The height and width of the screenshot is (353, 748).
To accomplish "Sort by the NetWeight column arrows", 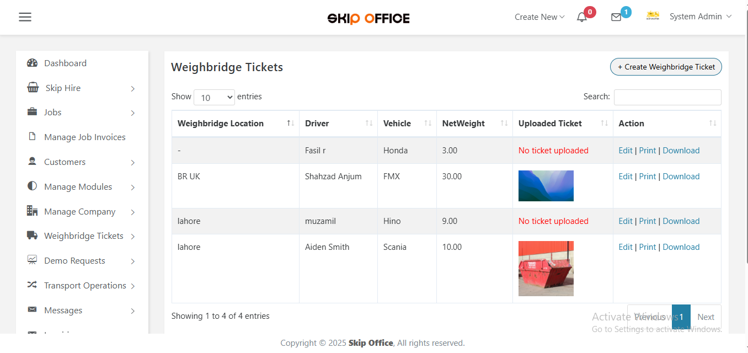I will [x=504, y=124].
